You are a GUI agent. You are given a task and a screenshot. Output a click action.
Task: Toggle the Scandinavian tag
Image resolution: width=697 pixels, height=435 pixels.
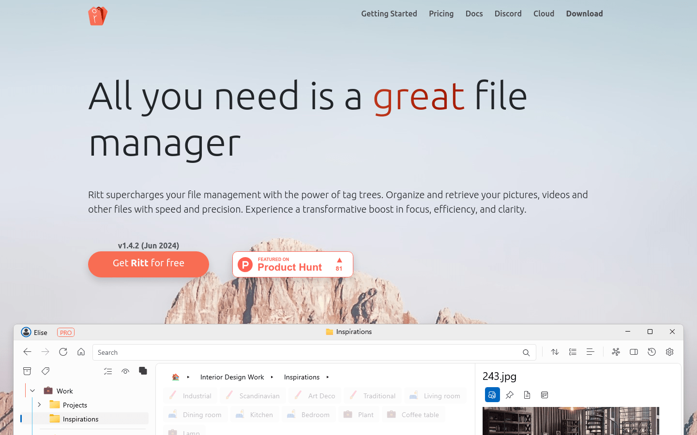[x=253, y=395]
